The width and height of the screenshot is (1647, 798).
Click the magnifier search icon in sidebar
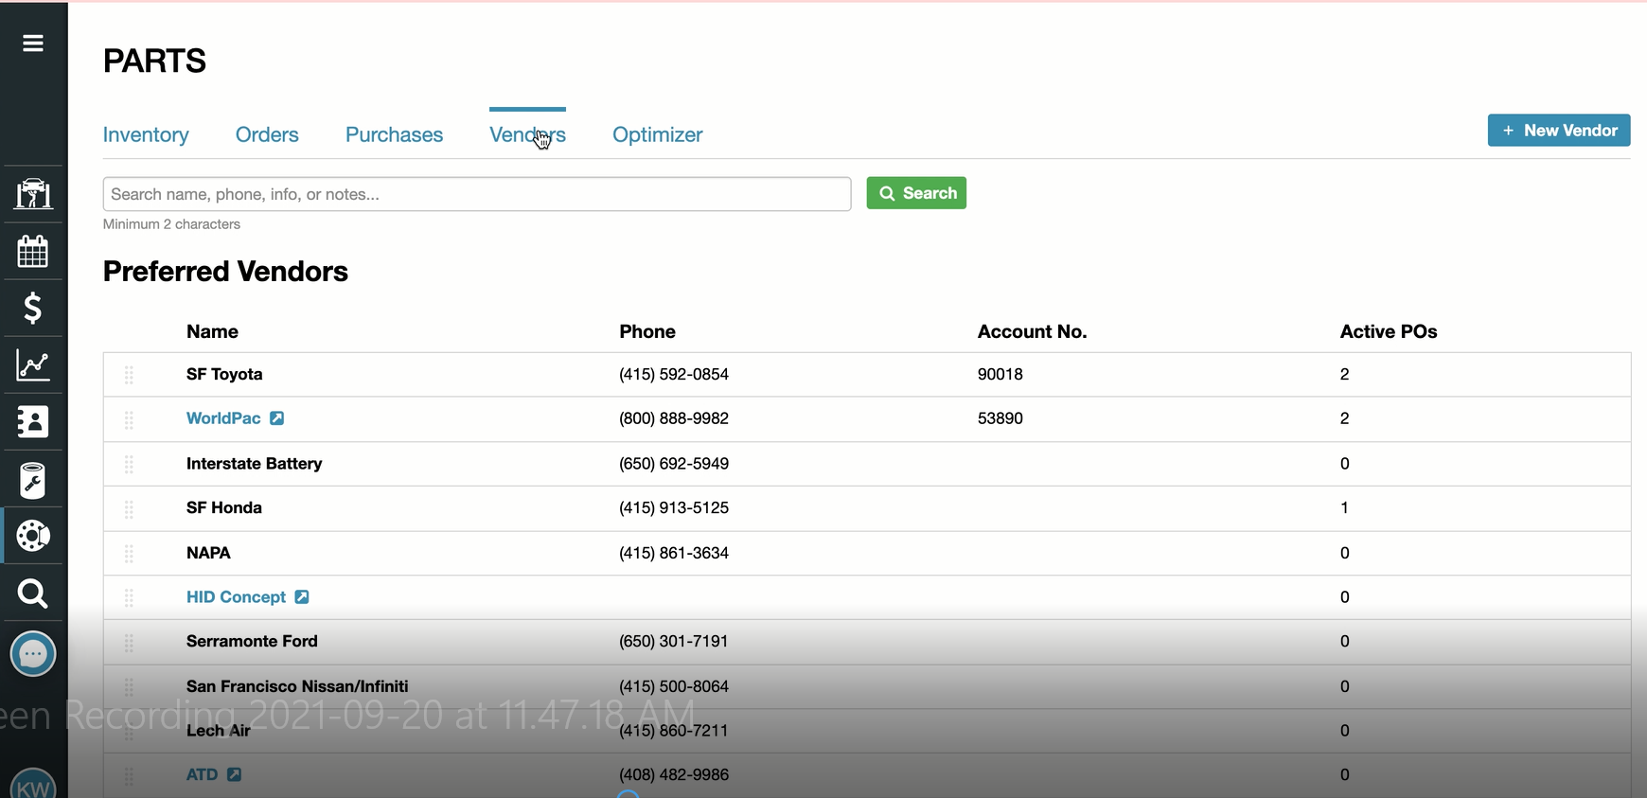click(33, 594)
